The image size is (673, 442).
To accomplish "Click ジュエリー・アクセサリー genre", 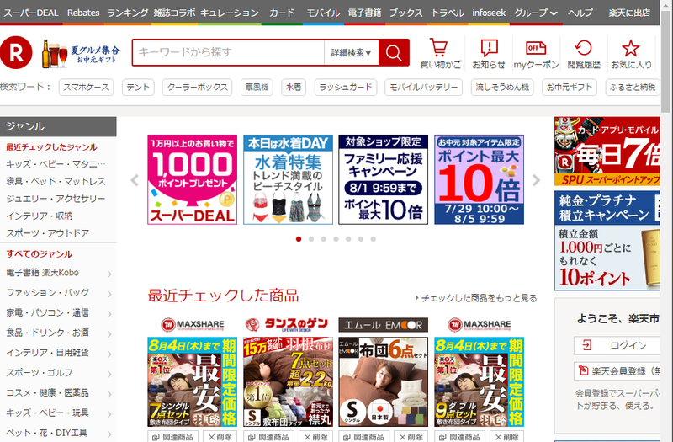I will point(56,199).
